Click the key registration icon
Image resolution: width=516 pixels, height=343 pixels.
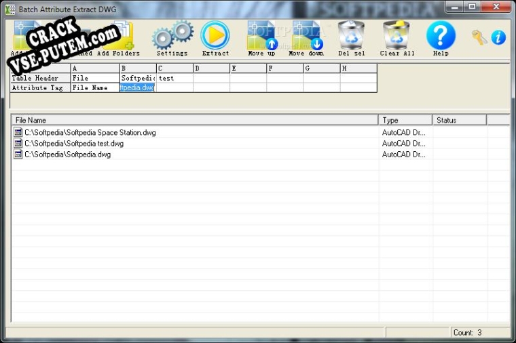point(479,37)
